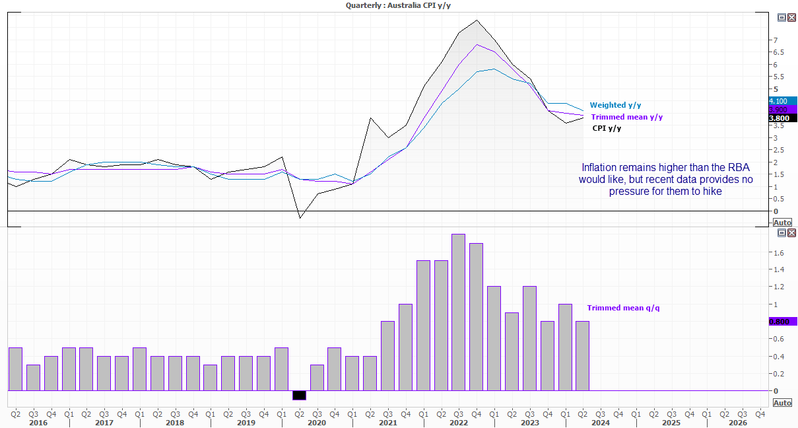798x428 pixels.
Task: Click Auto scale button on lower bar chart
Action: click(782, 403)
